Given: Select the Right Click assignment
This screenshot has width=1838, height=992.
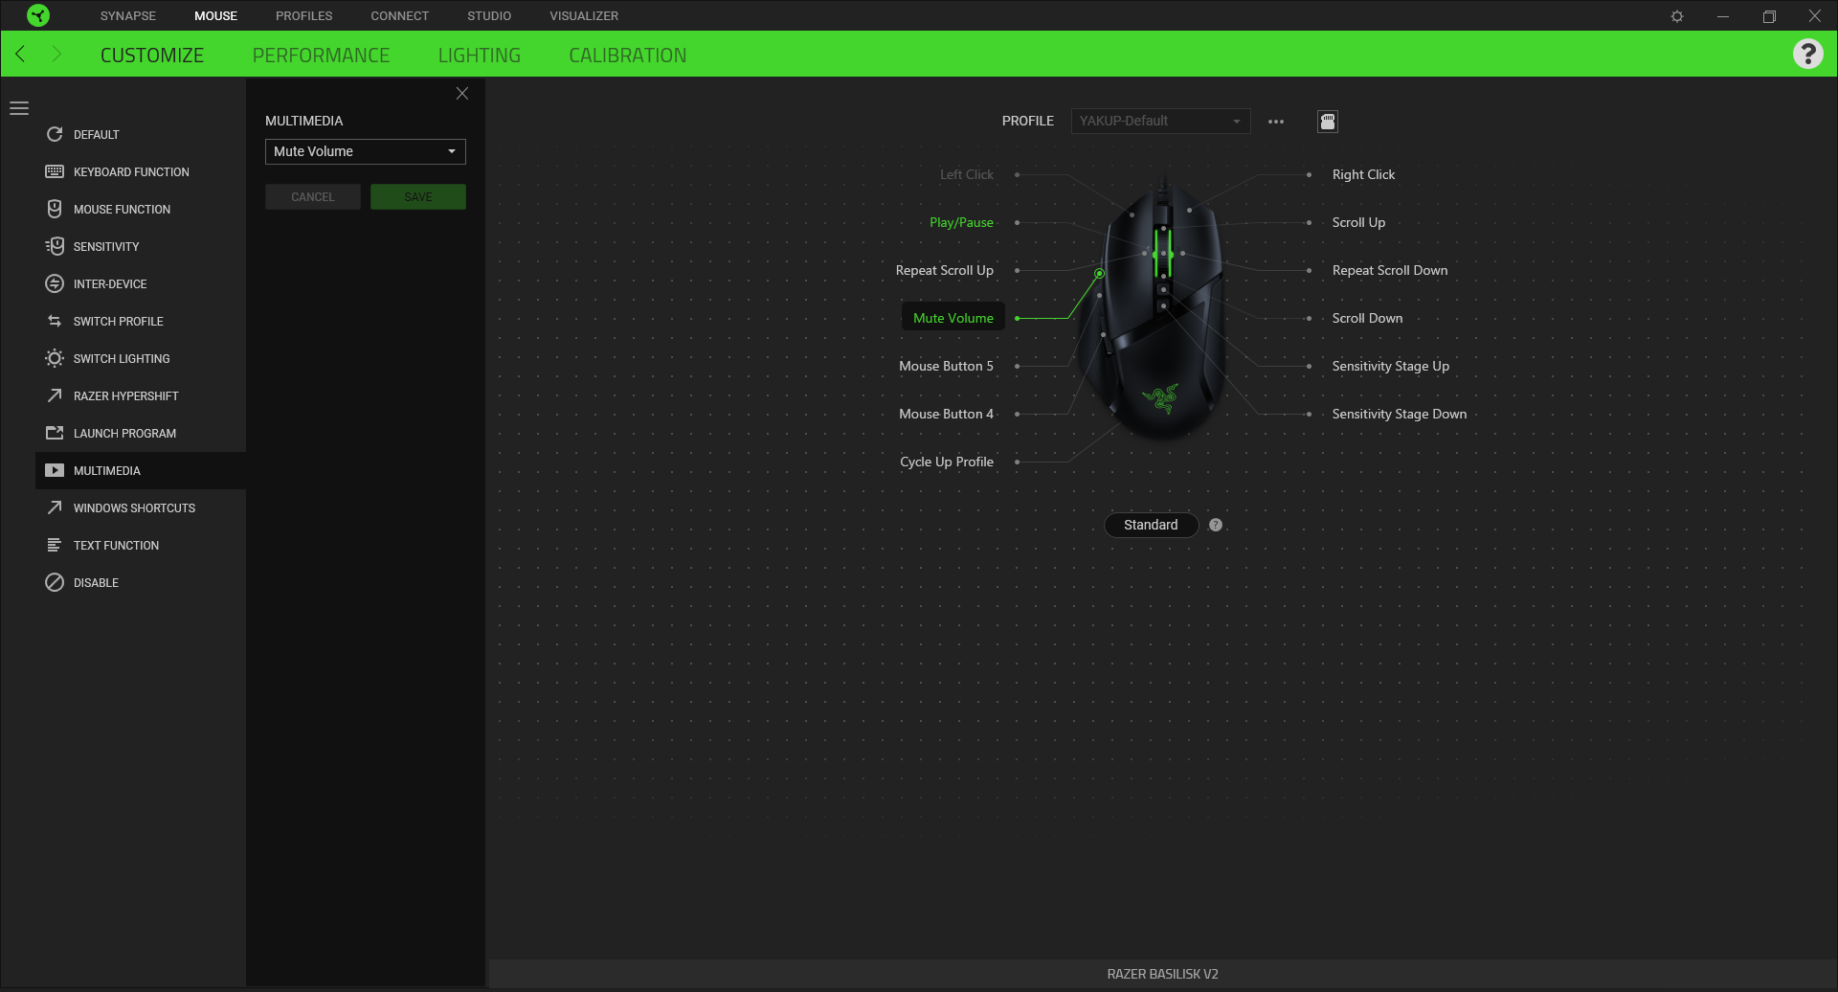Looking at the screenshot, I should (1363, 174).
